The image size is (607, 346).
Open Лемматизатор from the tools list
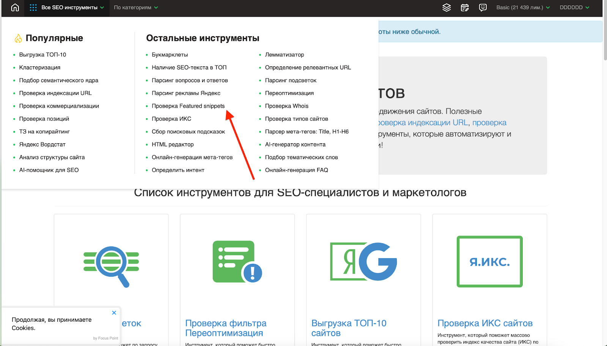tap(284, 55)
